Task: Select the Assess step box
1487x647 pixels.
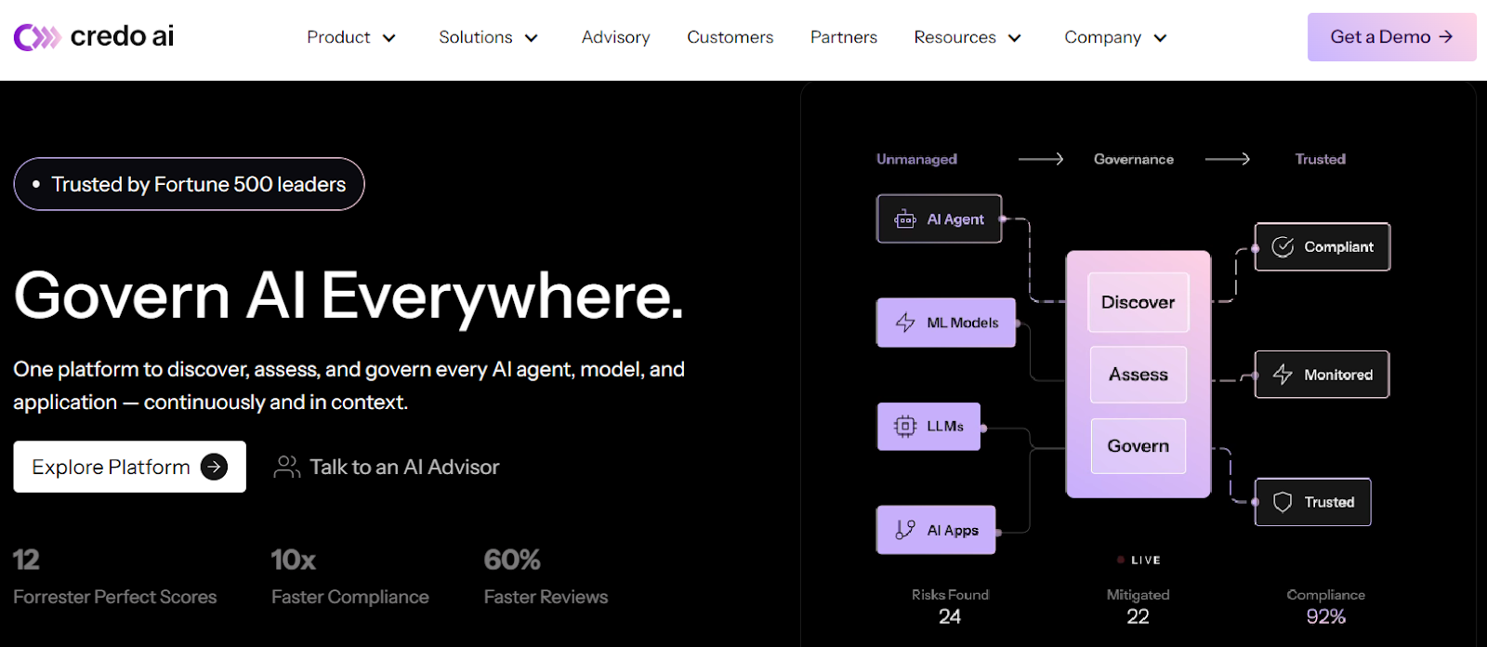Action: [x=1138, y=375]
